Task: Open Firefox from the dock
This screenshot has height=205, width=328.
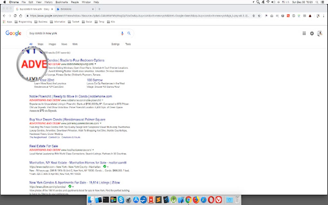Action: (196, 200)
